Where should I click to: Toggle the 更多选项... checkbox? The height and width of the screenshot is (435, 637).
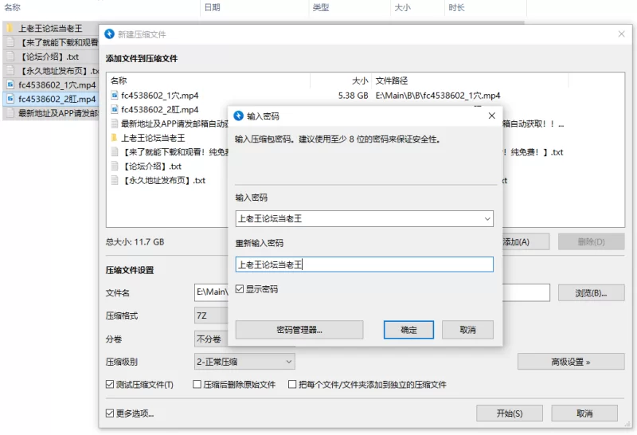(x=110, y=413)
